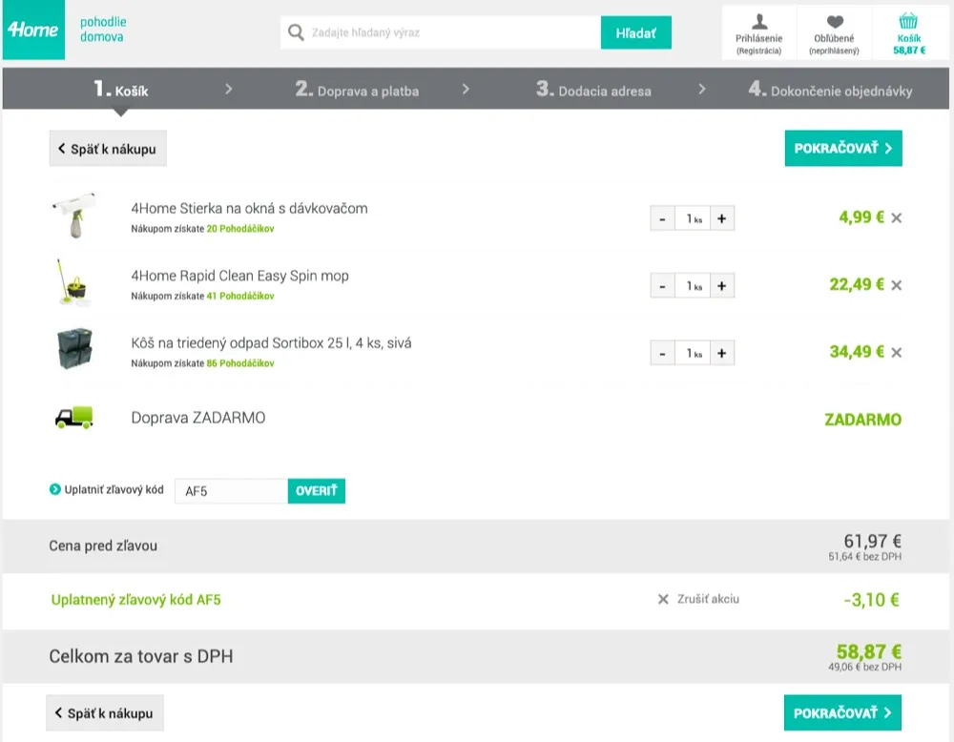Screen dimensions: 954x742
Task: Click the X icon of Zrušiť akciu
Action: 663,599
